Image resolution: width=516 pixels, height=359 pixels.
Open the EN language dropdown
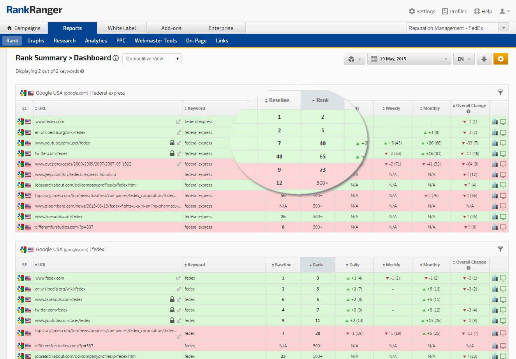click(463, 59)
